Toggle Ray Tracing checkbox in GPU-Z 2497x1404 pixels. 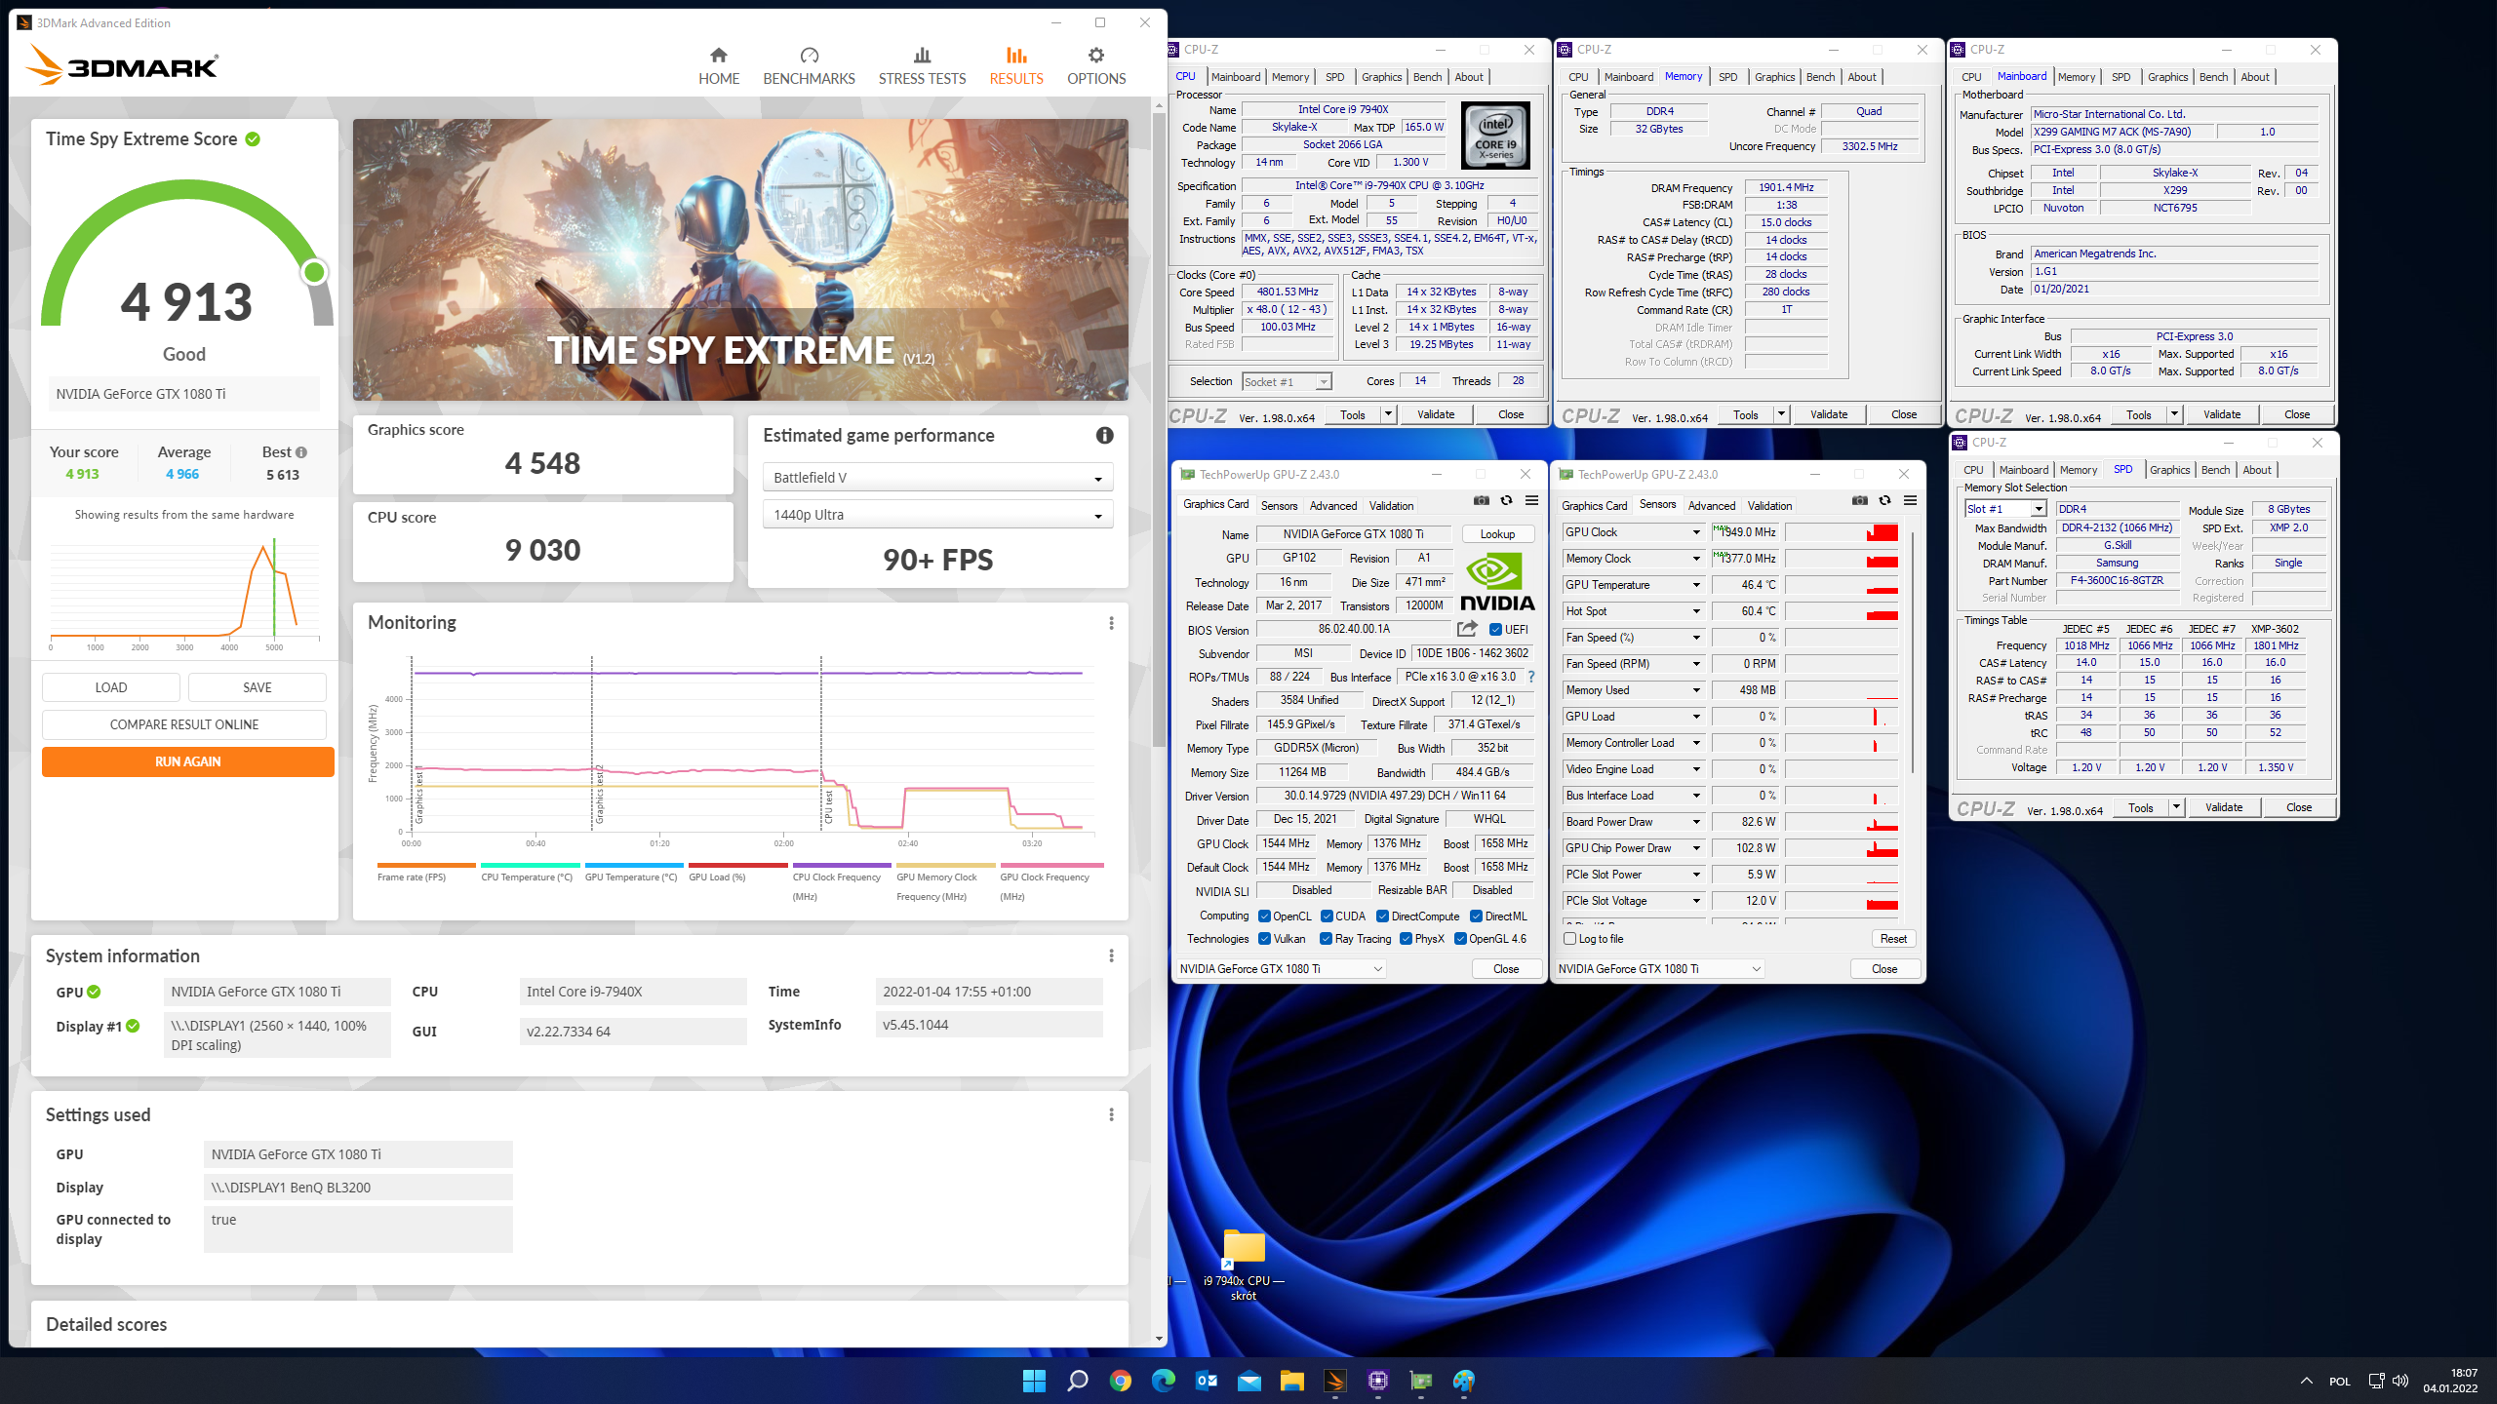[1326, 939]
